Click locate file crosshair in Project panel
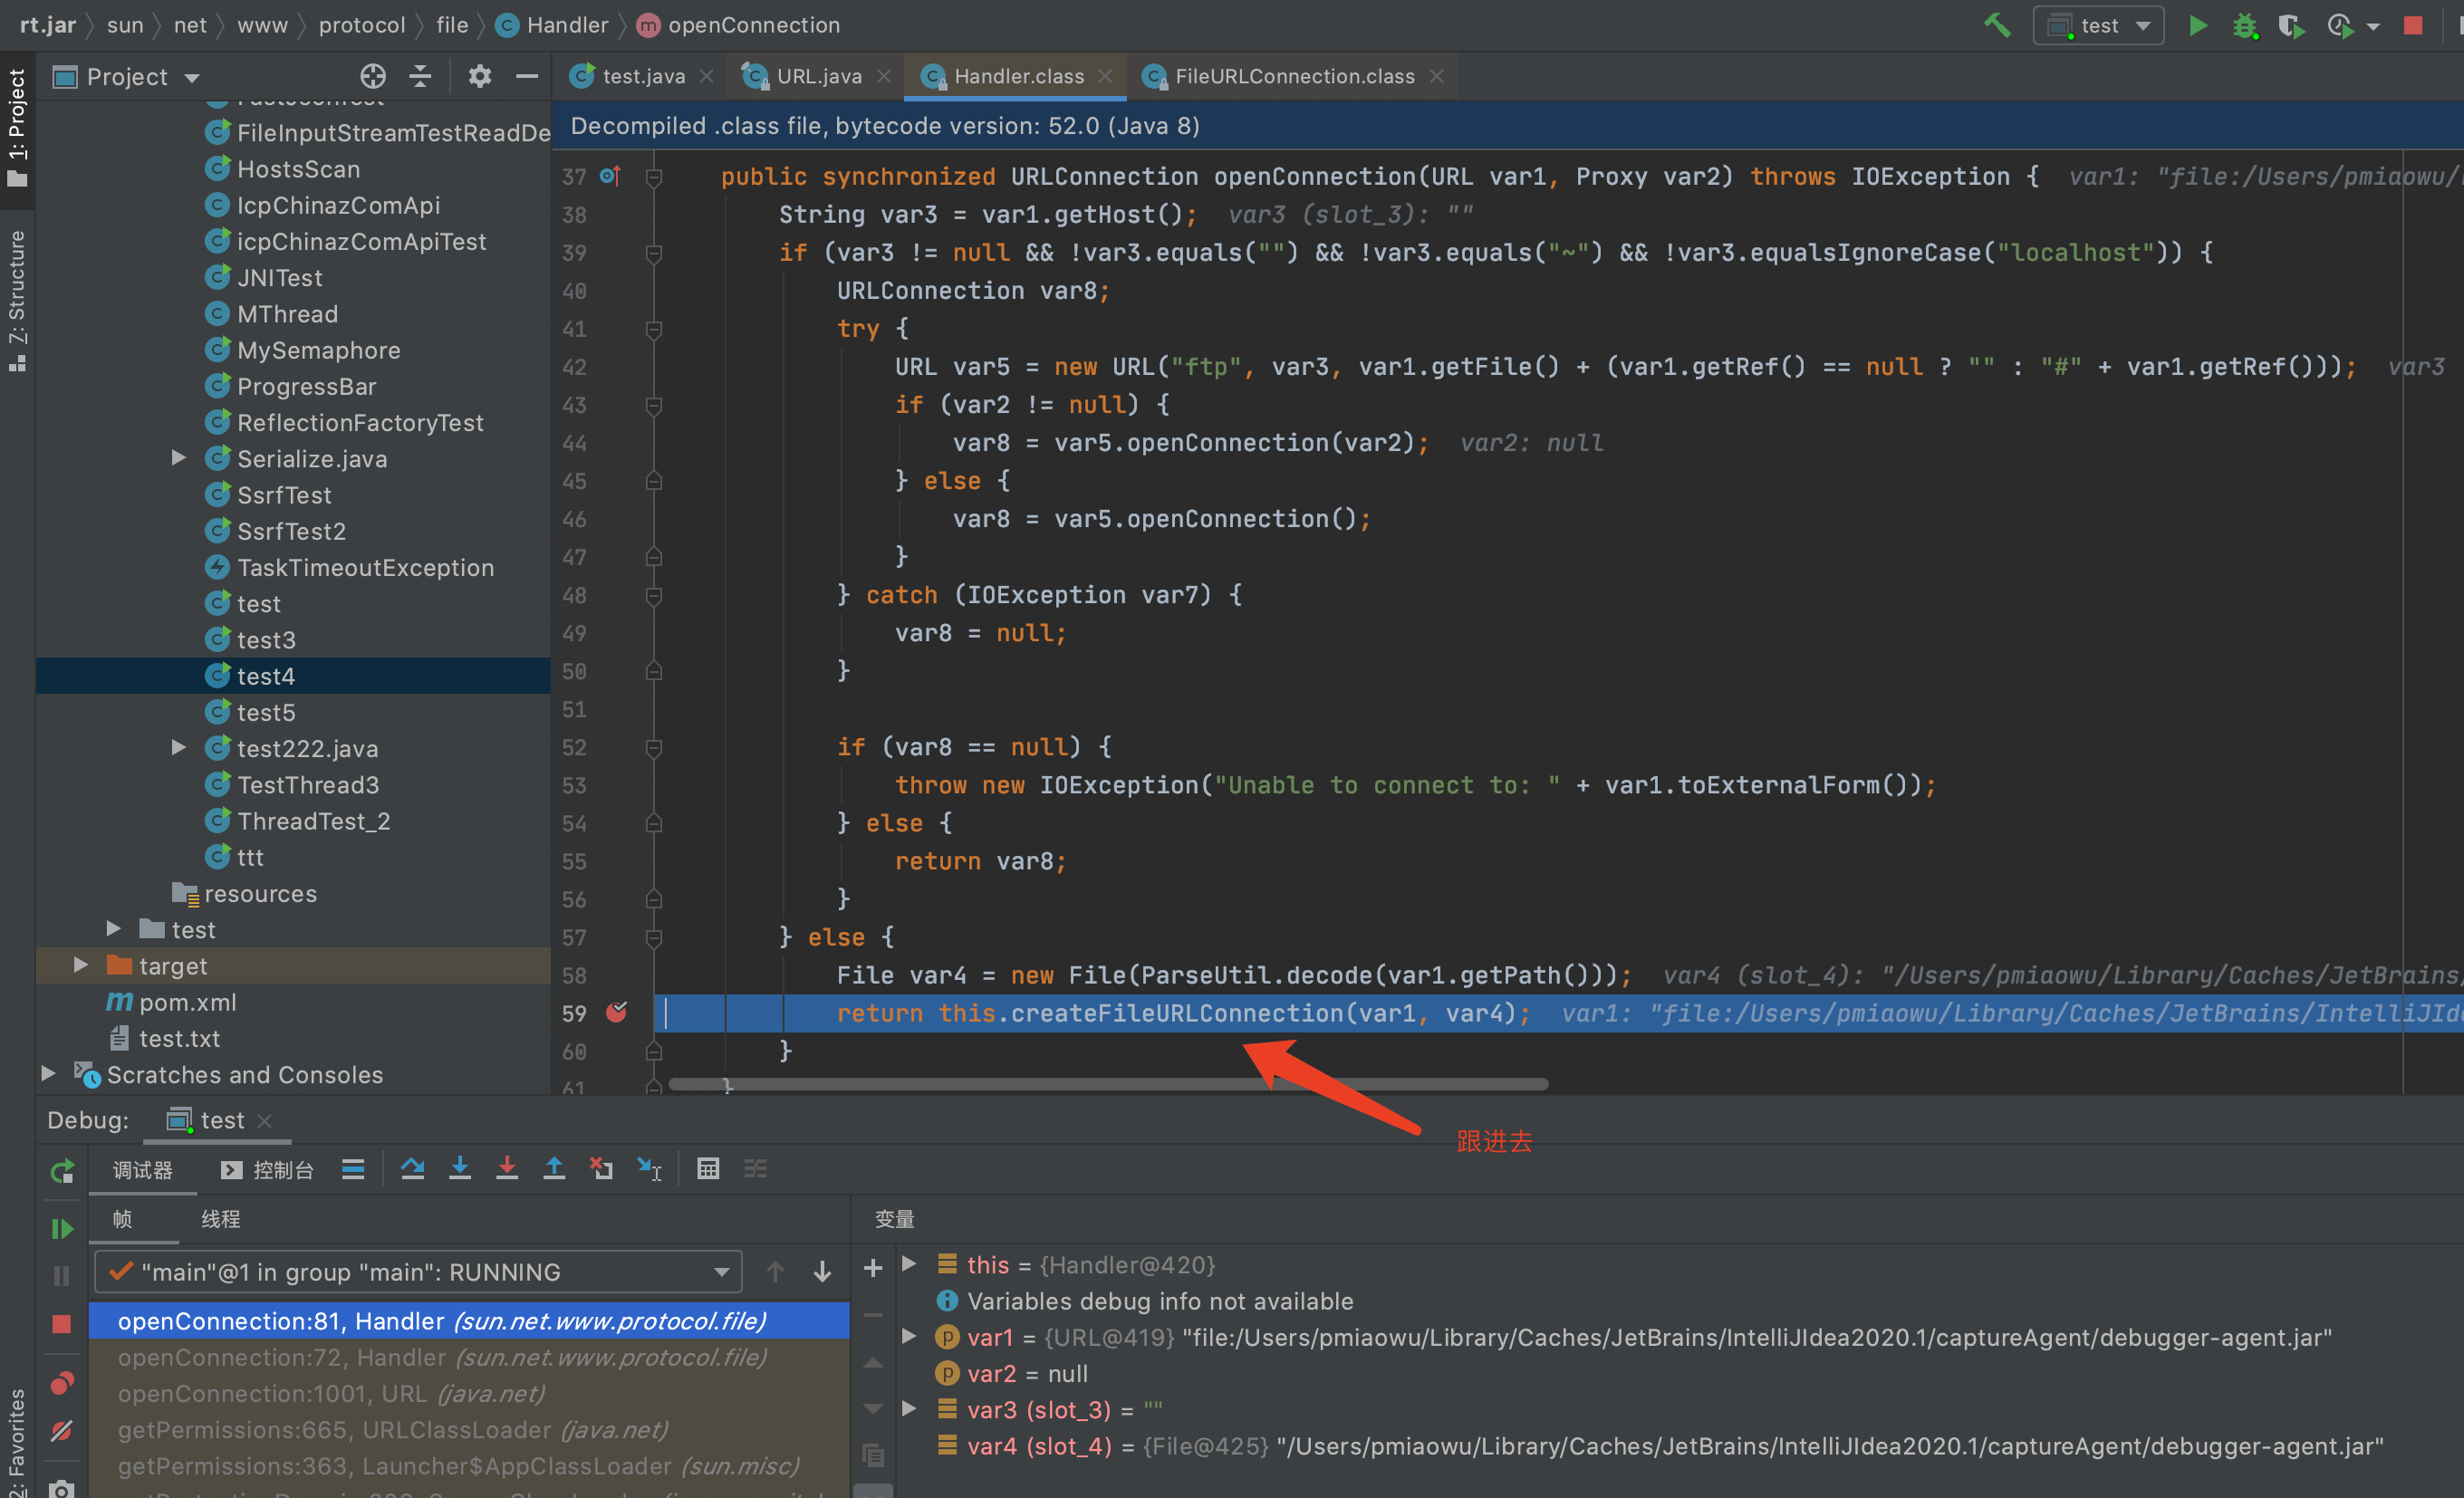2464x1498 pixels. [x=372, y=76]
